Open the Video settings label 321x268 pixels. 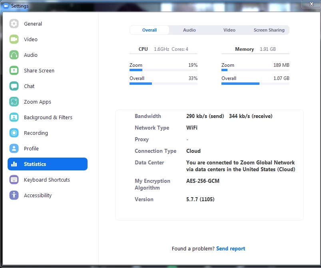click(x=31, y=39)
